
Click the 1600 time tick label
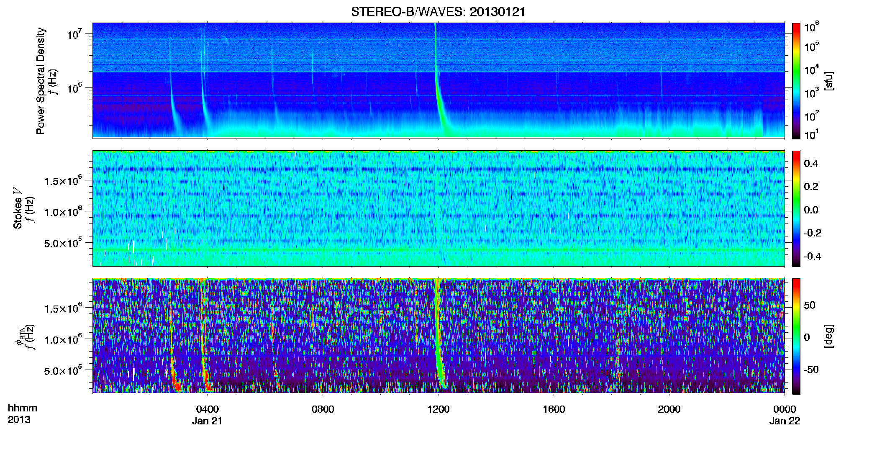[x=554, y=409]
